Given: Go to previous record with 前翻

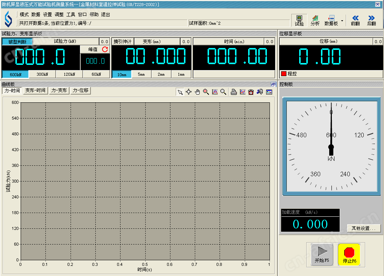Looking at the screenshot, I should (355, 20).
